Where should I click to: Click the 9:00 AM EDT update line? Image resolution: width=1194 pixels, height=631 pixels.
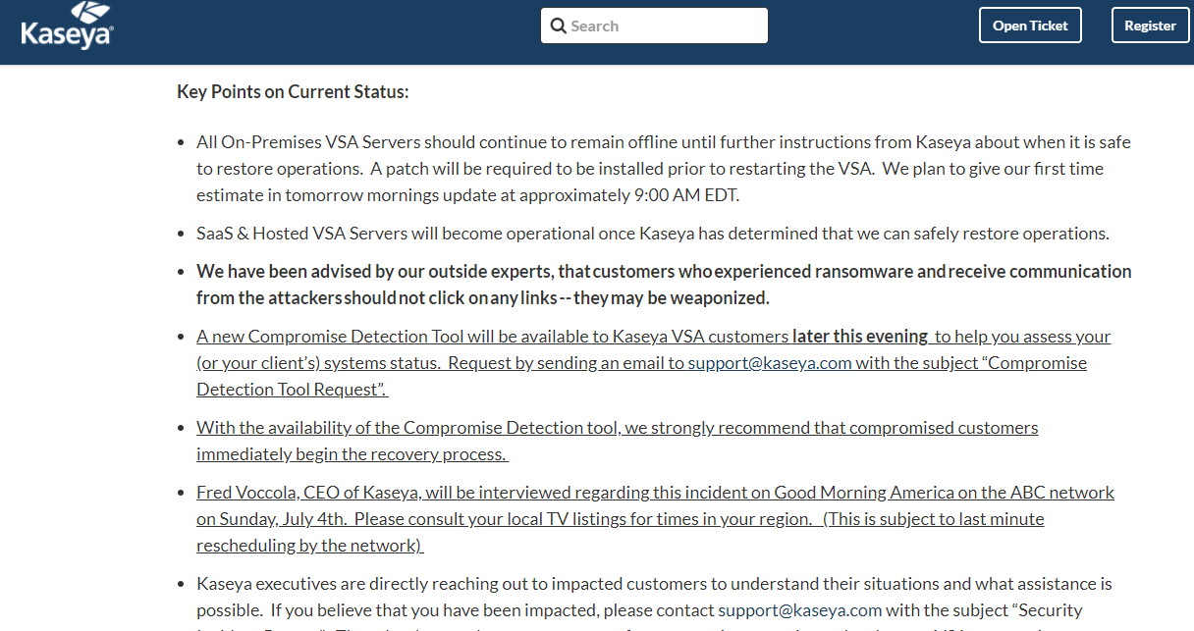point(467,195)
